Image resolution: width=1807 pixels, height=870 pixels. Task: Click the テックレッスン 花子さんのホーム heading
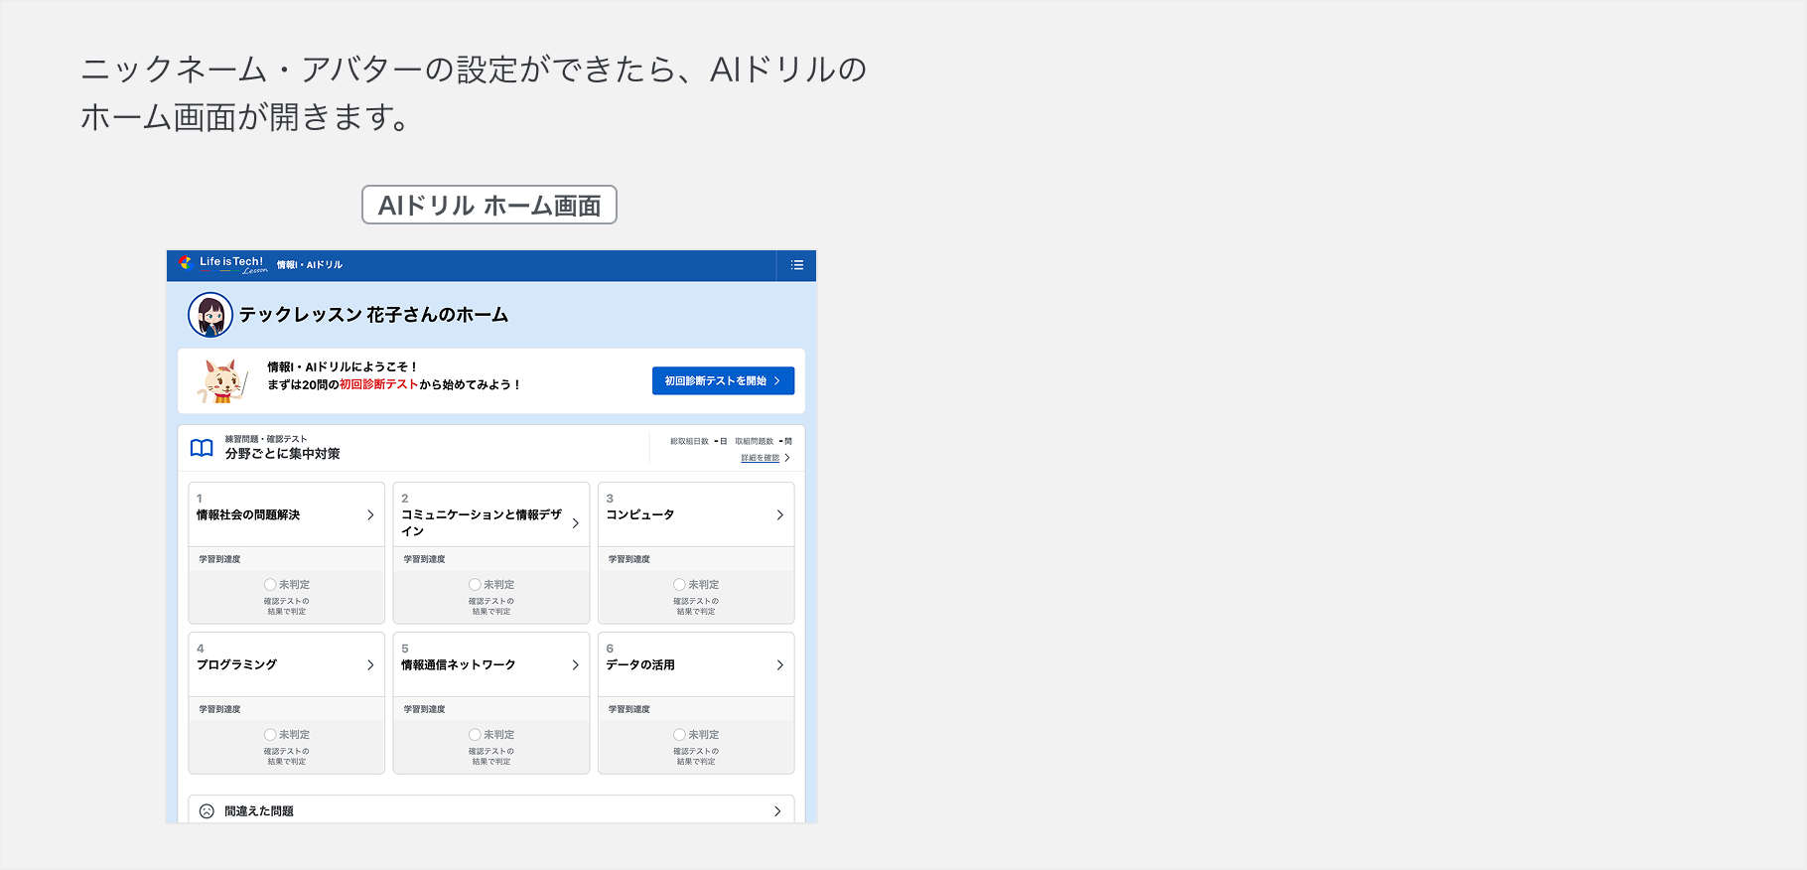click(373, 315)
